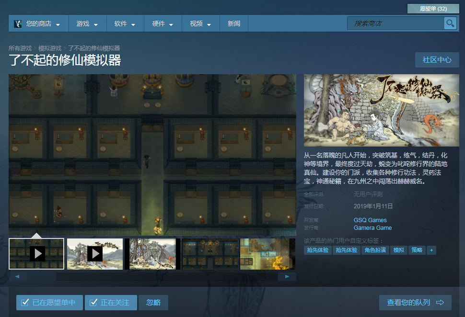Click the release date 2019年1月11日
The image size is (465, 317).
point(373,206)
